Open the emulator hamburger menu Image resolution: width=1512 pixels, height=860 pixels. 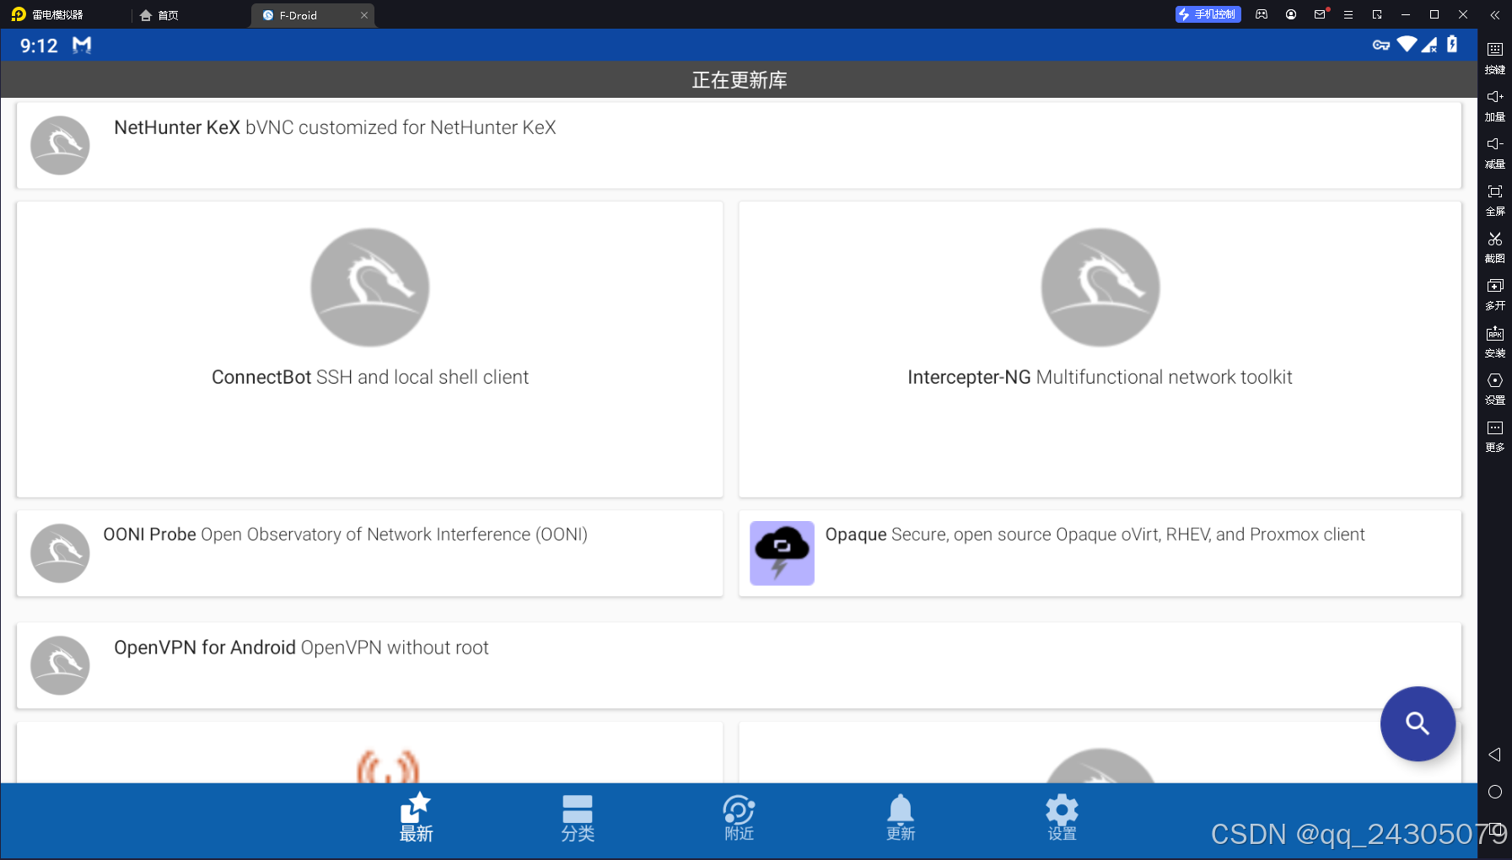pyautogui.click(x=1348, y=14)
